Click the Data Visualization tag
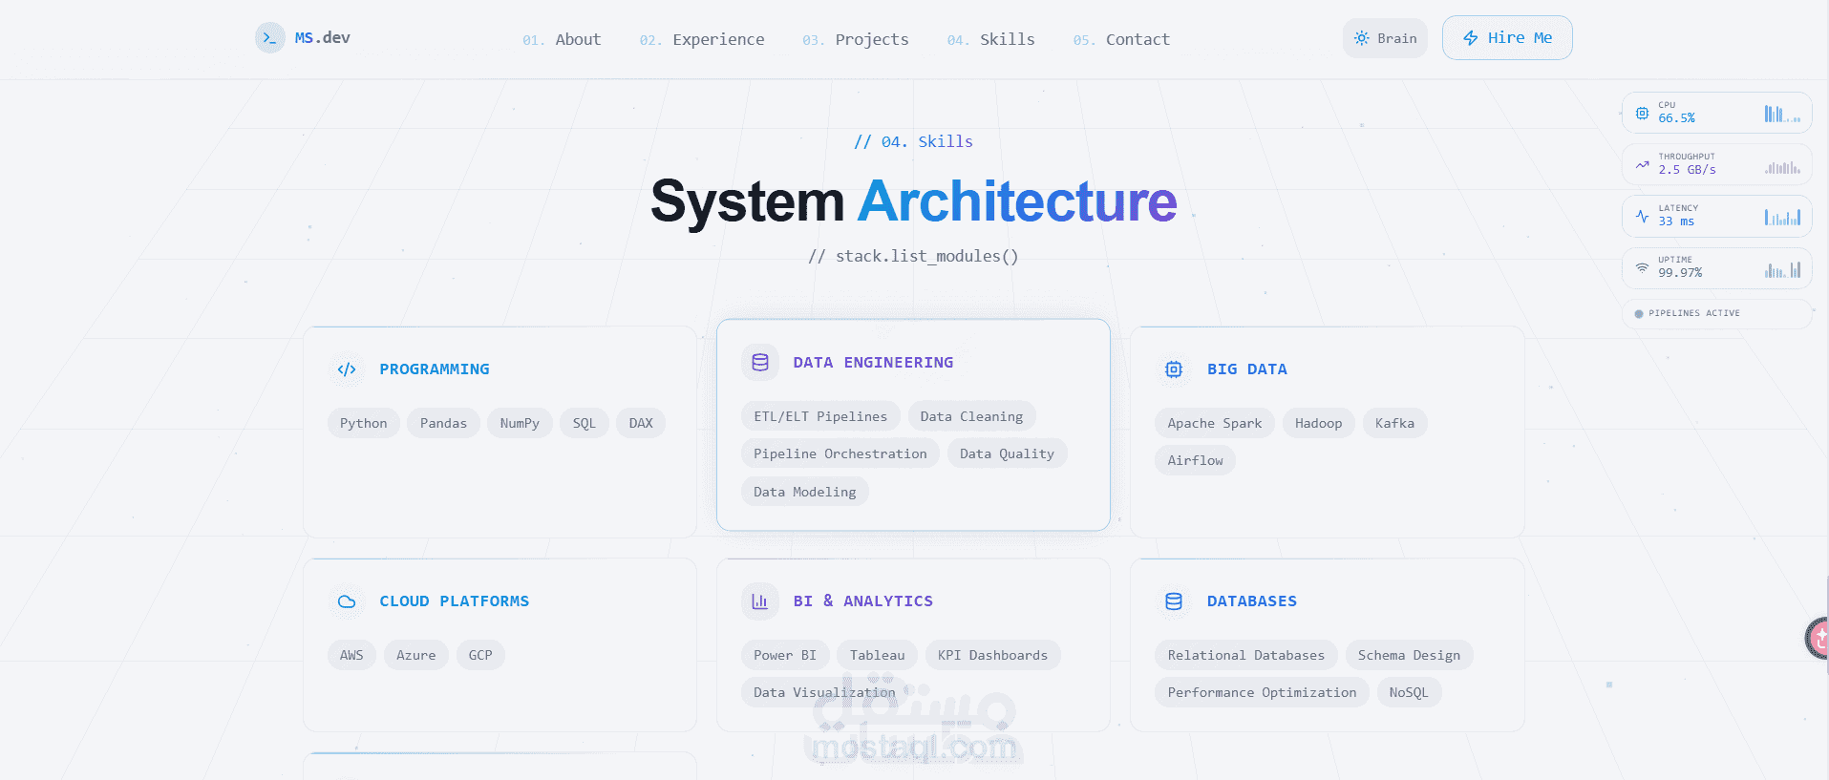The image size is (1829, 780). (x=824, y=692)
